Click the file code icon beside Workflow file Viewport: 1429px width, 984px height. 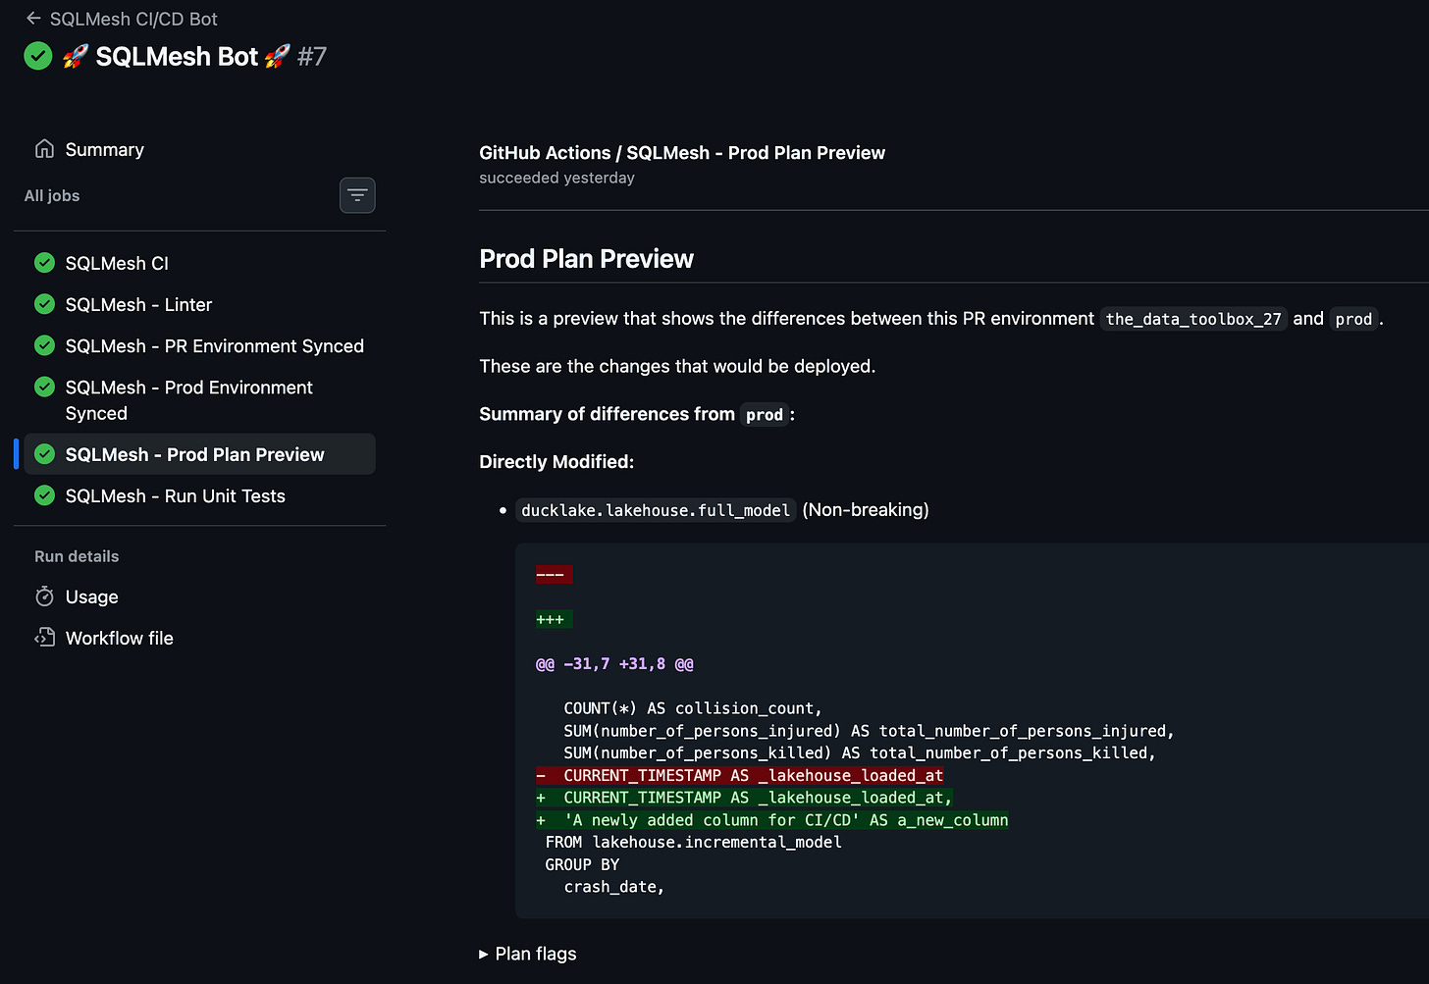tap(44, 638)
